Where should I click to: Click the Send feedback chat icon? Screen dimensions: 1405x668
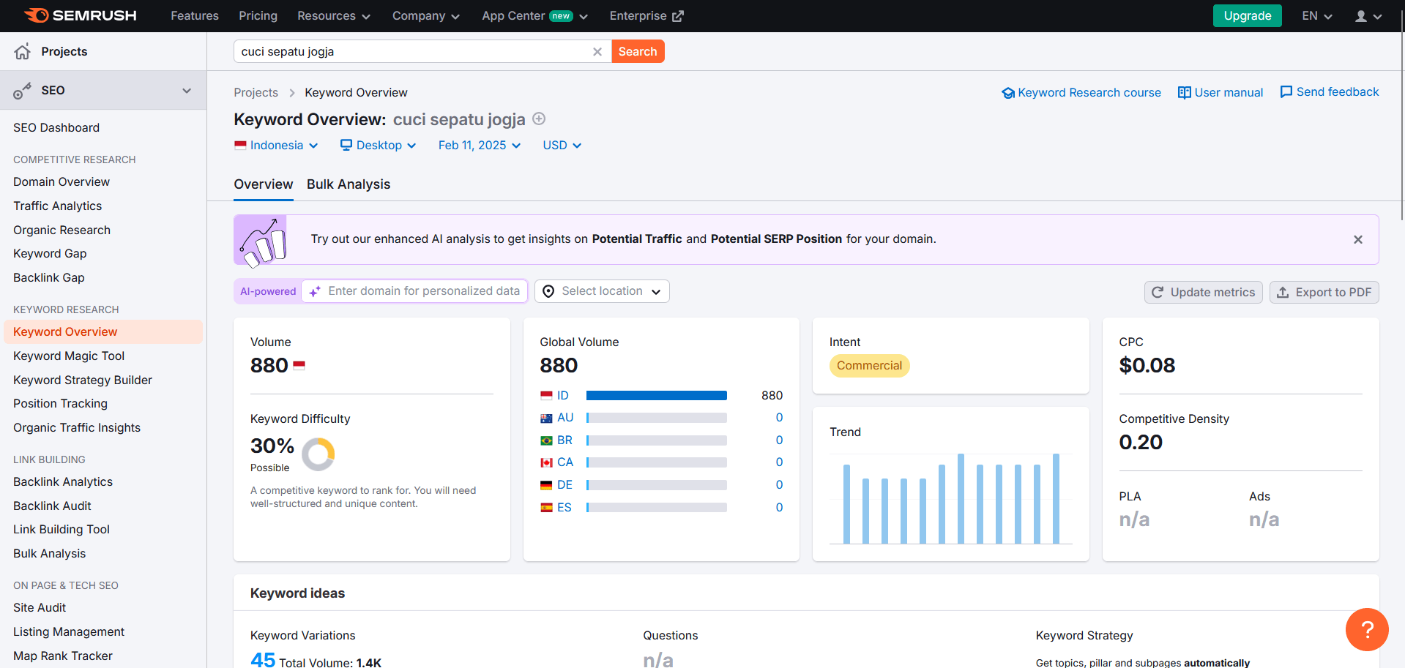point(1286,92)
